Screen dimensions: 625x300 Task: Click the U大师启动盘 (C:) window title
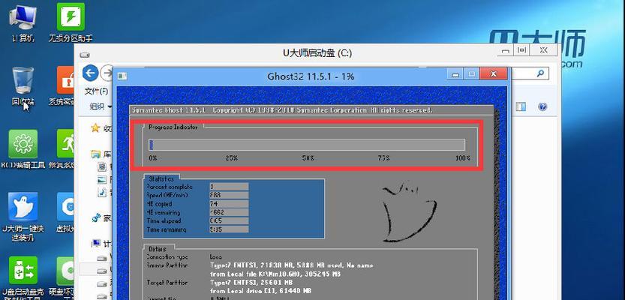(317, 53)
